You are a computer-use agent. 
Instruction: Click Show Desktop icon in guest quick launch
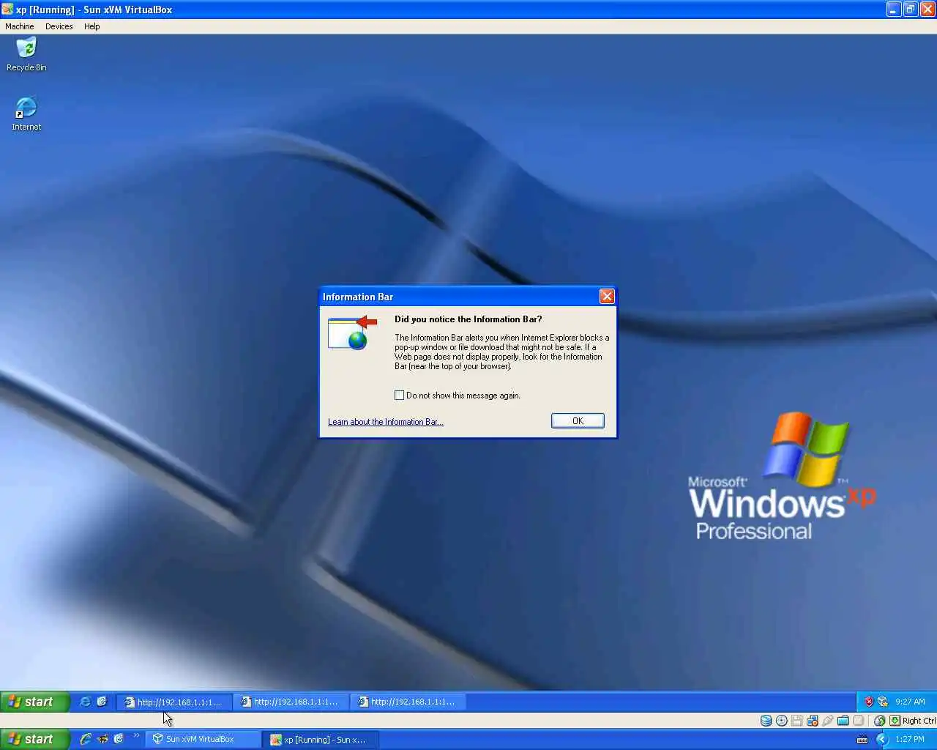pyautogui.click(x=102, y=702)
